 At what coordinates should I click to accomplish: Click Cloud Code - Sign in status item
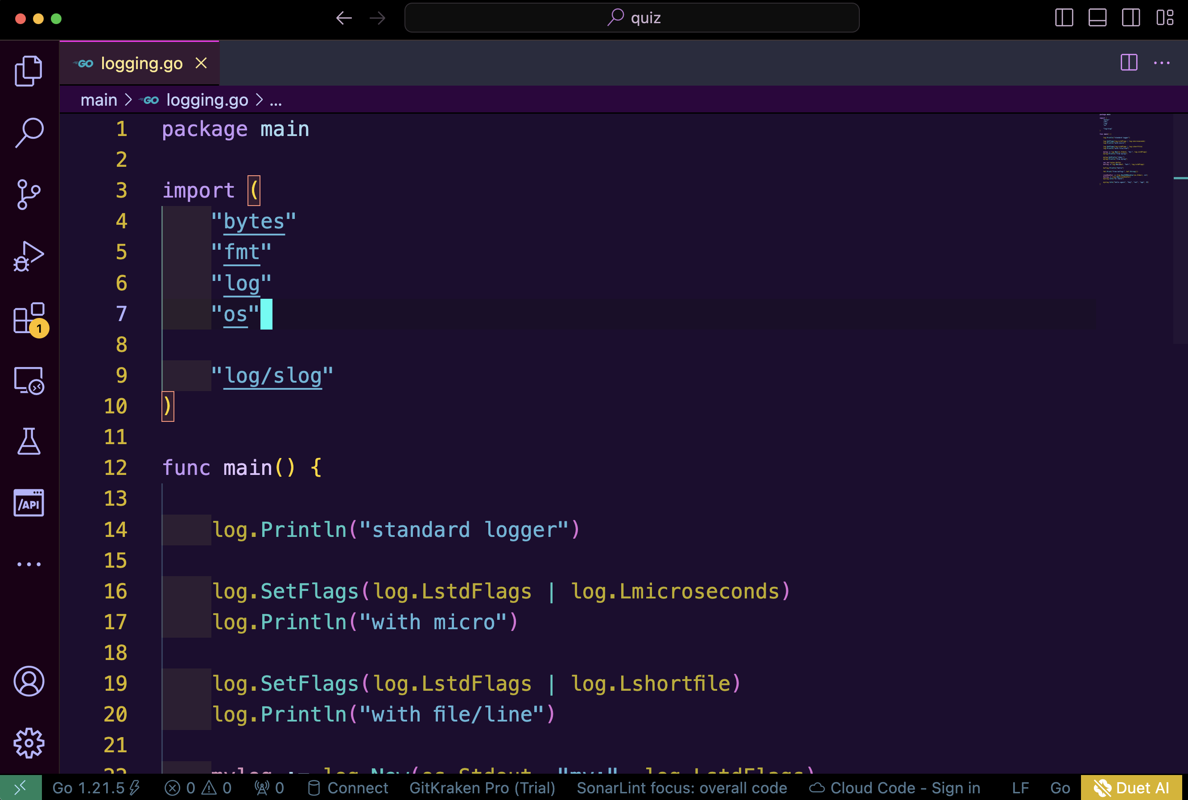[x=895, y=788]
